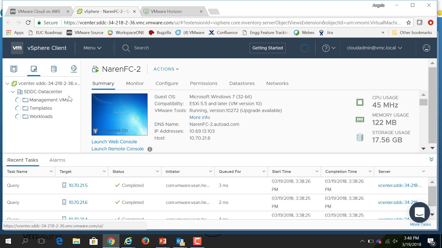This screenshot has width=442, height=248.
Task: Collapse the Recent Tasks panel chevron
Action: tap(431, 159)
